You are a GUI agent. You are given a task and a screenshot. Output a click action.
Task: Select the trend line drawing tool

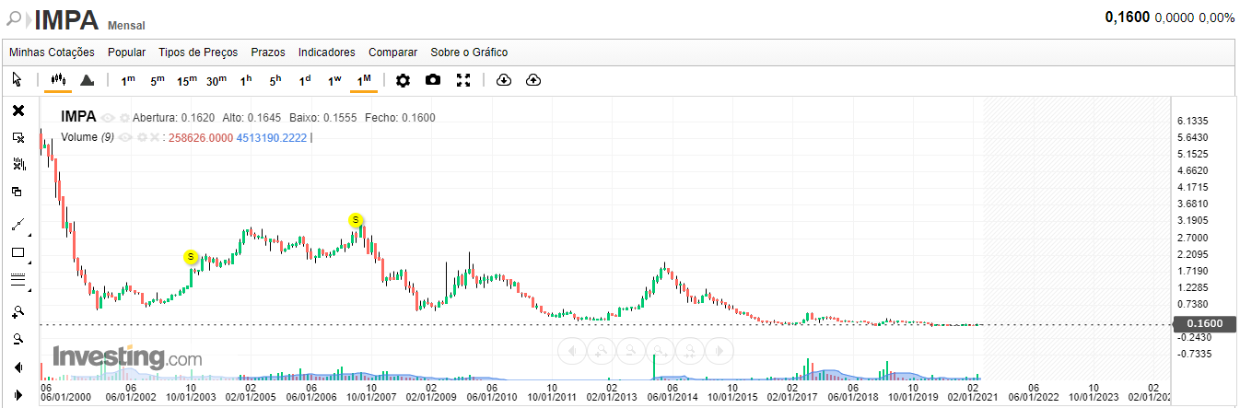tap(18, 225)
